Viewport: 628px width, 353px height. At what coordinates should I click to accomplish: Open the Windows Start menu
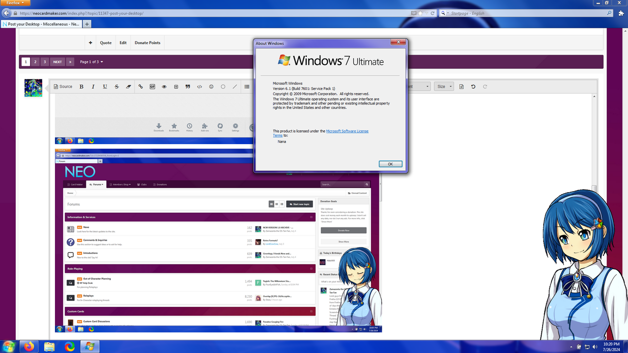coord(8,347)
